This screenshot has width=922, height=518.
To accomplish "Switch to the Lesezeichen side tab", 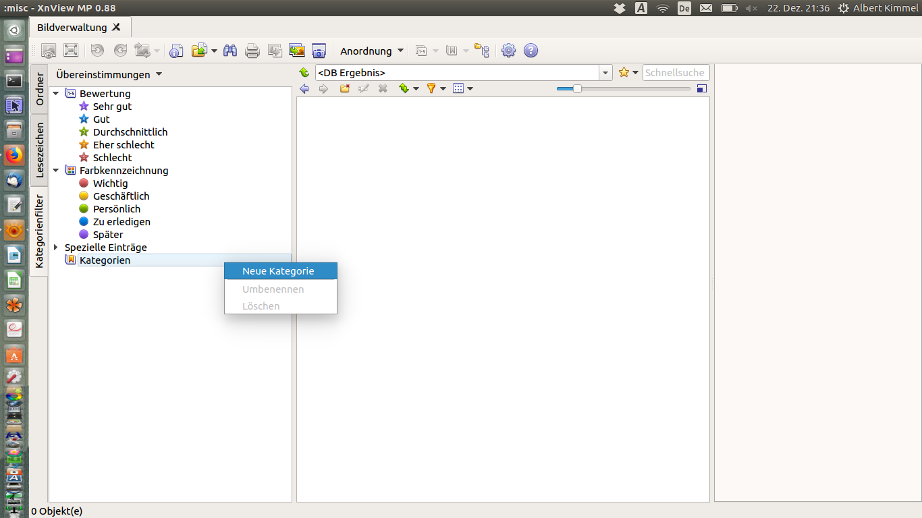I will (39, 150).
